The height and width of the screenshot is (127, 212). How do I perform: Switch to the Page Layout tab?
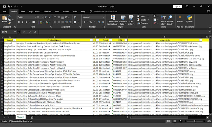pyautogui.click(x=34, y=12)
